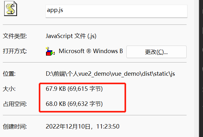Screen dimensions: 203x137
Task: Click the dark window strip at right edge
Action: tap(201, 68)
